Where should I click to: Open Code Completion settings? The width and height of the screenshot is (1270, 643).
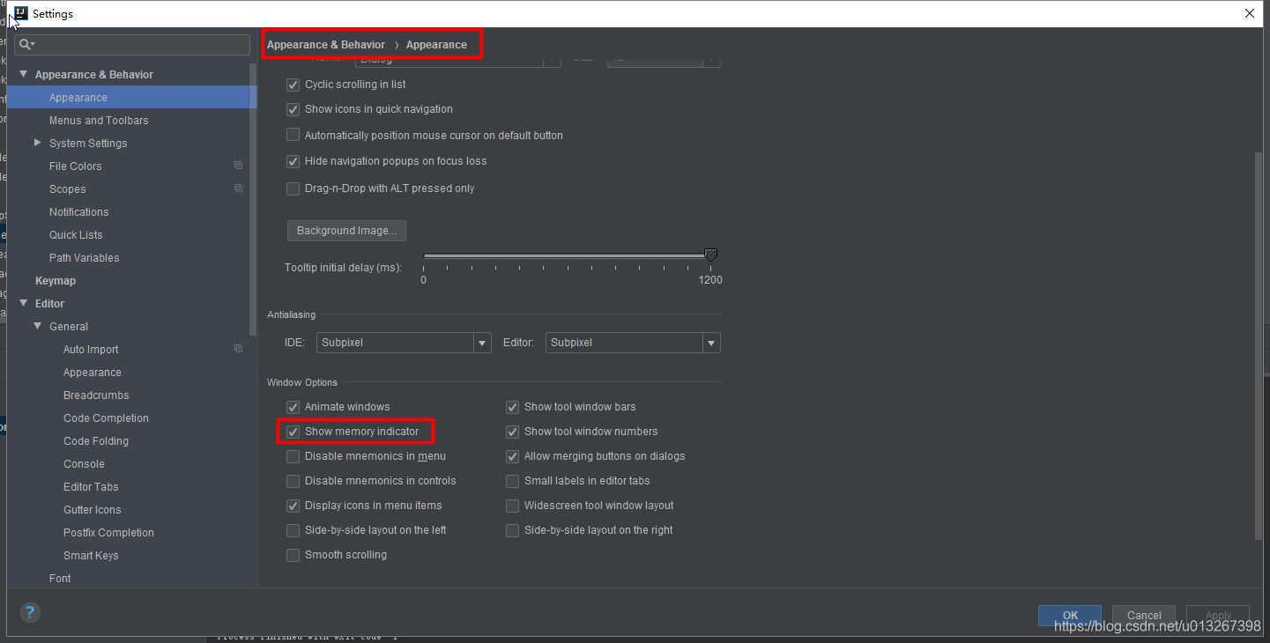[106, 418]
